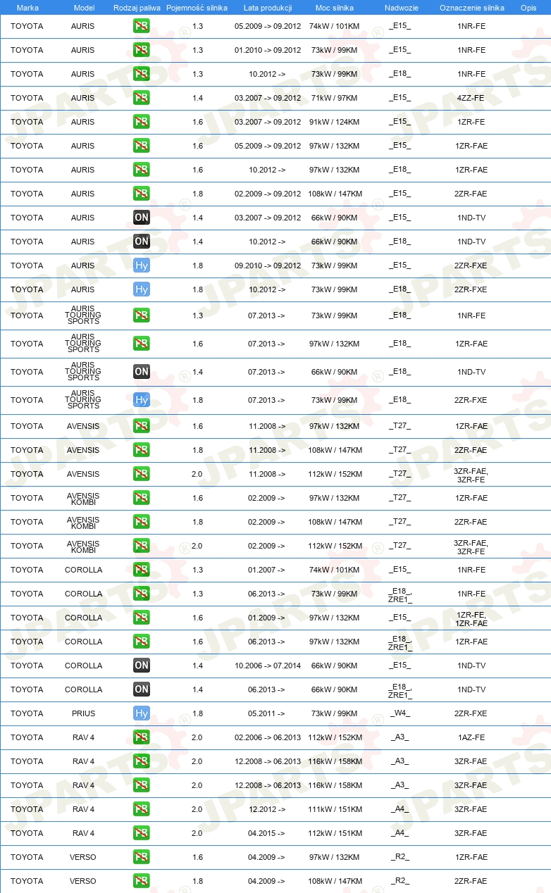Click petrol icon in Corolla 01.2009 row
The width and height of the screenshot is (551, 893).
point(142,618)
